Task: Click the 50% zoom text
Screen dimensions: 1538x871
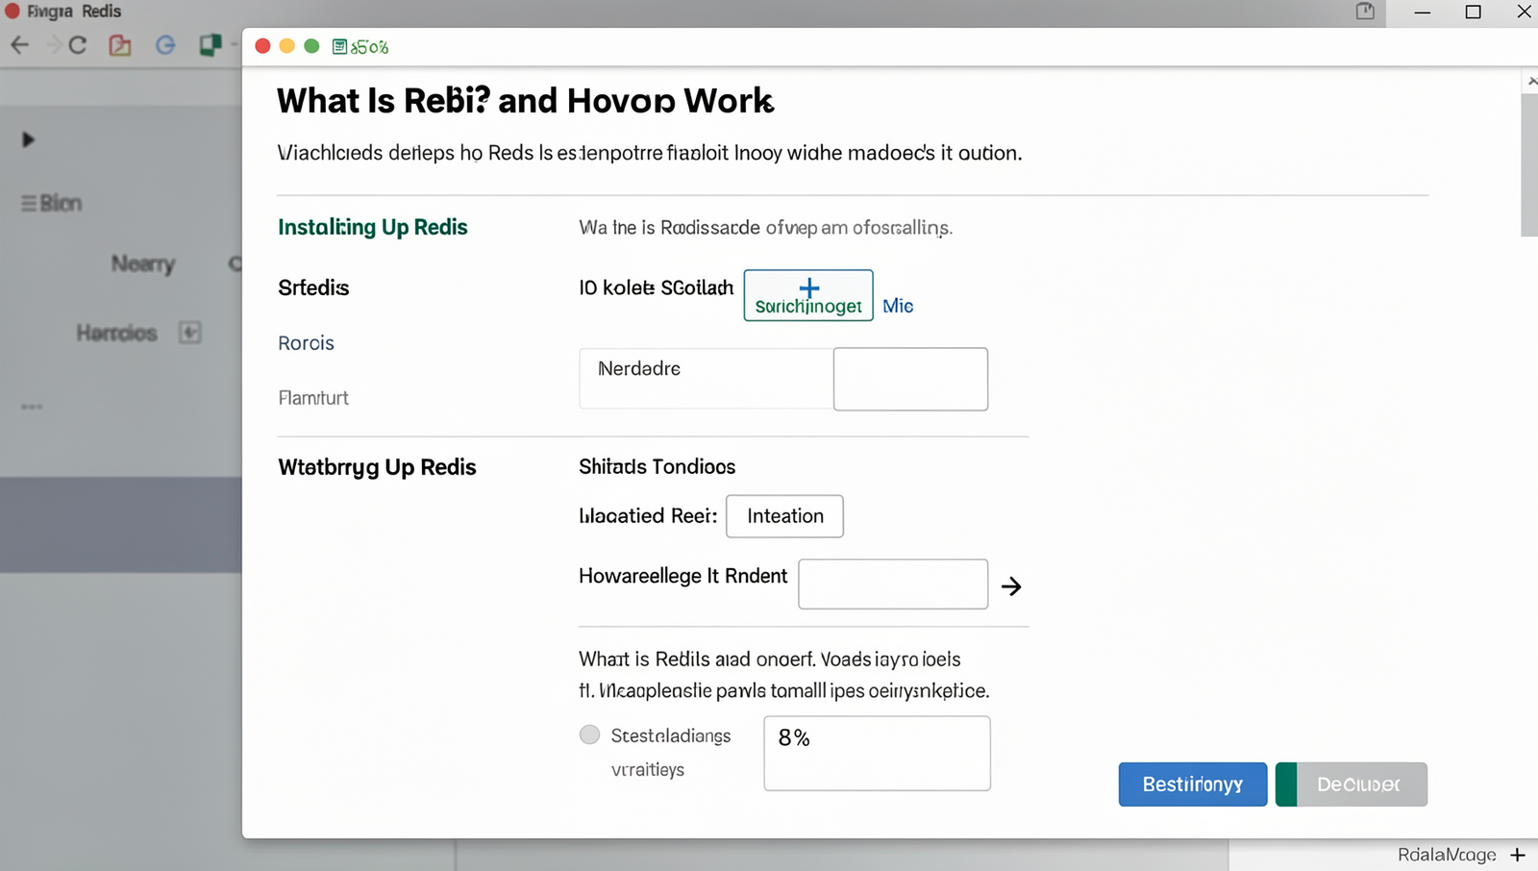Action: click(370, 47)
